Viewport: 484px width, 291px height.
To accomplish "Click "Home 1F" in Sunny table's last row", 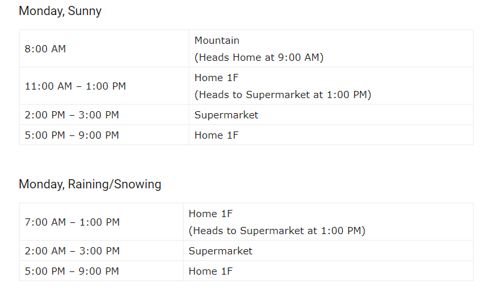I will 216,135.
